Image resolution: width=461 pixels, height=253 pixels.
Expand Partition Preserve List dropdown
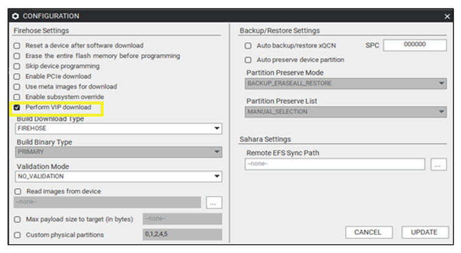coord(346,112)
